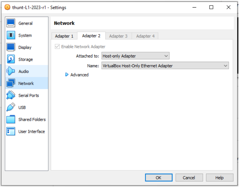The height and width of the screenshot is (188, 239).
Task: Switch to the Adapter 3 tab
Action: coord(118,36)
